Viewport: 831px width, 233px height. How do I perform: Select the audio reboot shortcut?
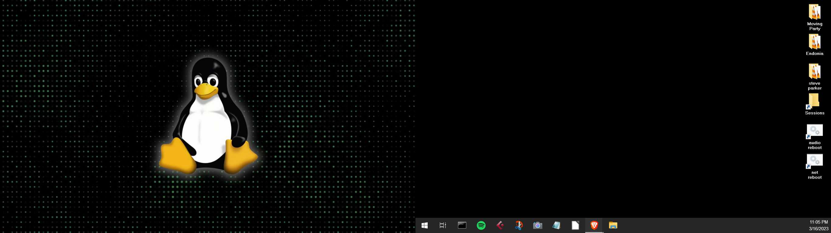tap(815, 137)
